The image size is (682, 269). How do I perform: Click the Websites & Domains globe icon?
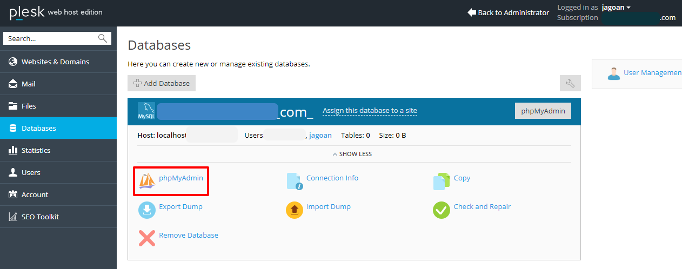tap(13, 62)
